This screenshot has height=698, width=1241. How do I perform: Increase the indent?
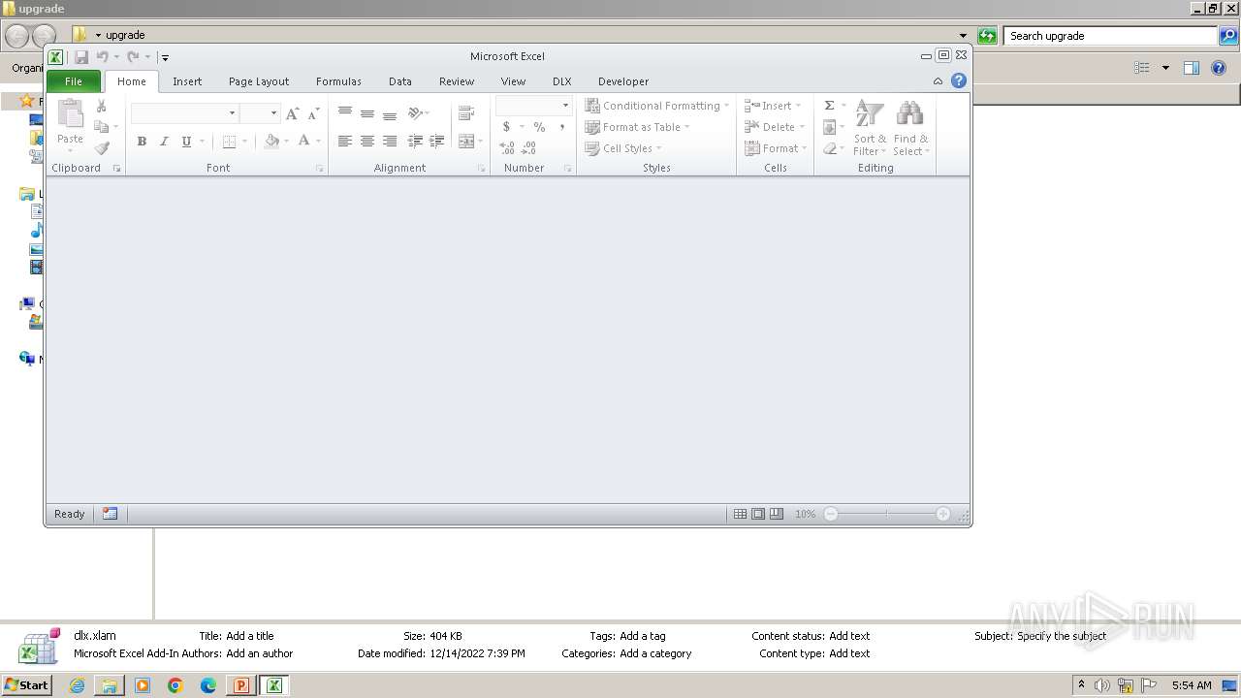pyautogui.click(x=437, y=142)
